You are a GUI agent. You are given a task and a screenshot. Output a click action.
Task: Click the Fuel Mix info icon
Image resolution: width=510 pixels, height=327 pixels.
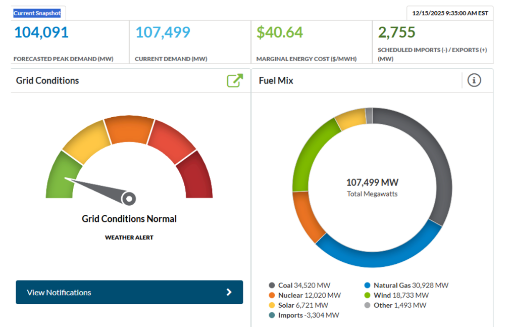pyautogui.click(x=474, y=80)
